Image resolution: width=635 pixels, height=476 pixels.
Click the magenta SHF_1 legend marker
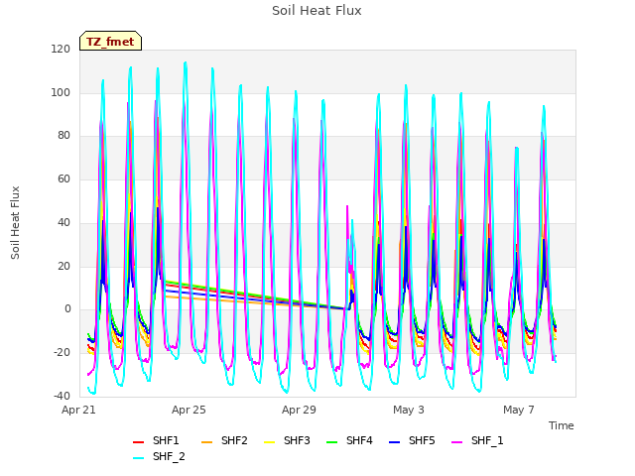(x=456, y=442)
